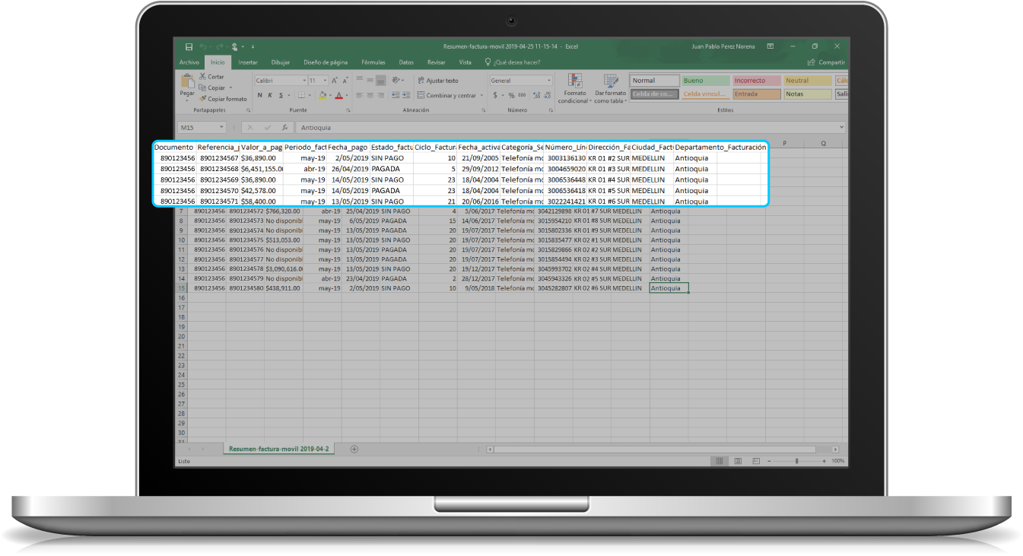
Task: Increase indent icon
Action: tap(405, 95)
